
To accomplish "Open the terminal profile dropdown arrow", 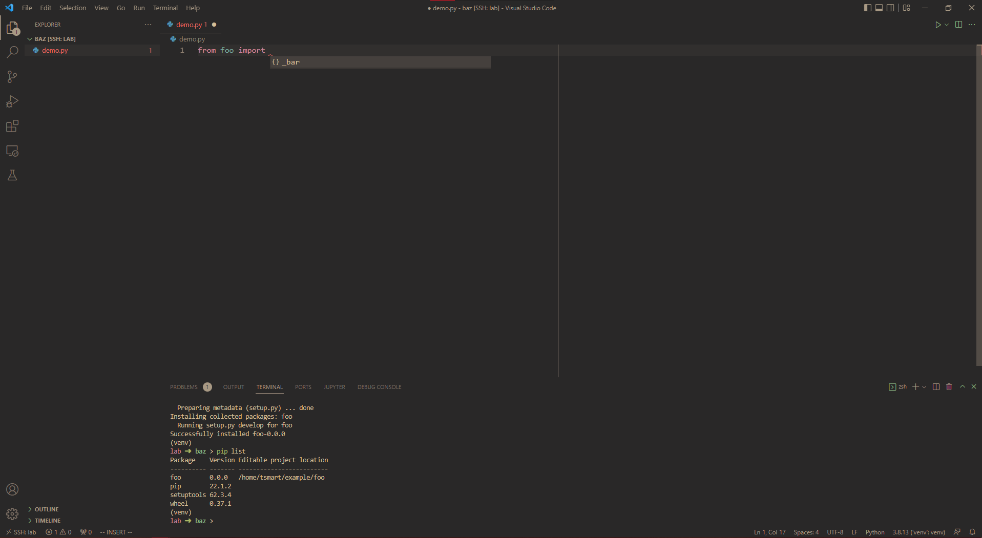I will click(925, 386).
